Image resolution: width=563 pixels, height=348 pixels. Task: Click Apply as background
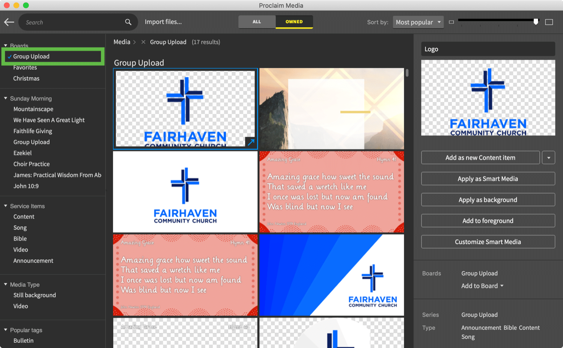[488, 200]
